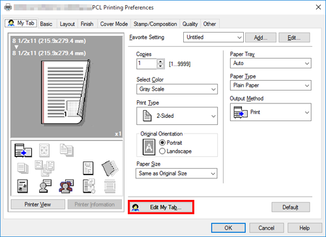
Task: Expand the Output Method dropdown showing Print
Action: tap(271, 112)
